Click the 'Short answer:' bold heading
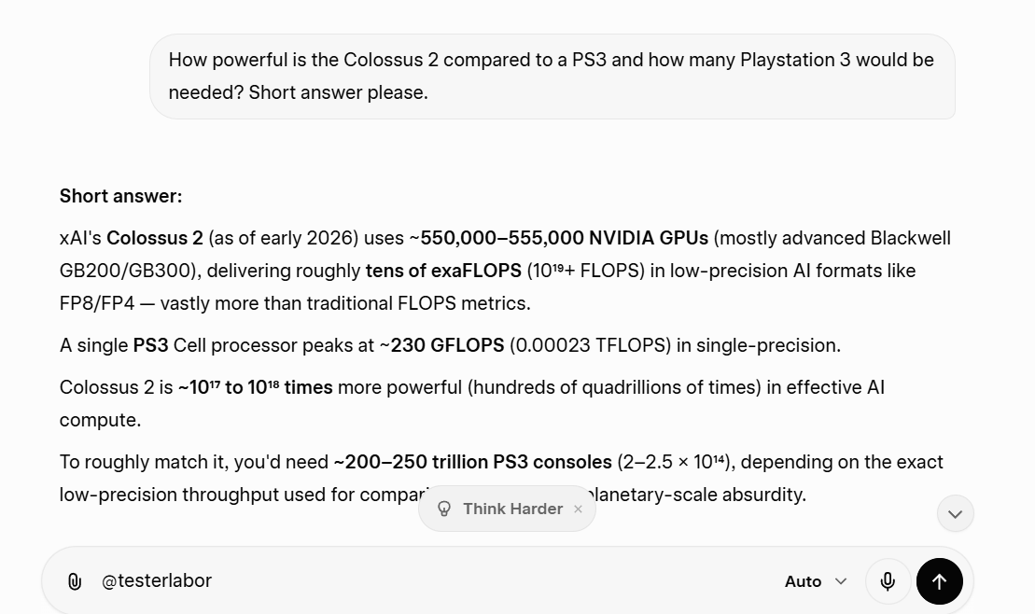This screenshot has width=1035, height=614. click(x=120, y=196)
